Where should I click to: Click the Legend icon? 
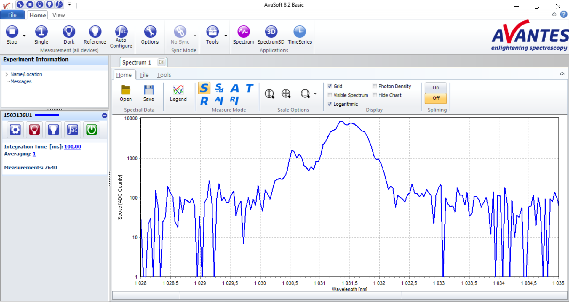pos(178,90)
